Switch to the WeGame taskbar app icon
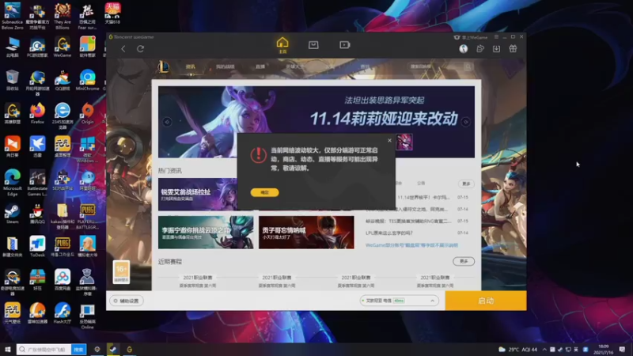The width and height of the screenshot is (633, 356). (x=129, y=350)
